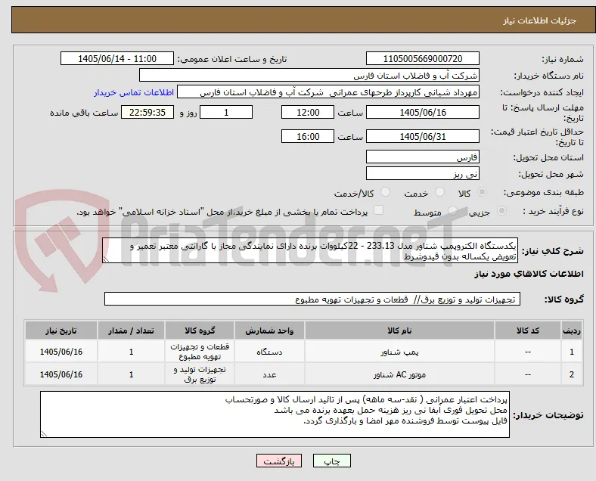
Task: Click the delivery province field فارس
Action: click(x=423, y=157)
